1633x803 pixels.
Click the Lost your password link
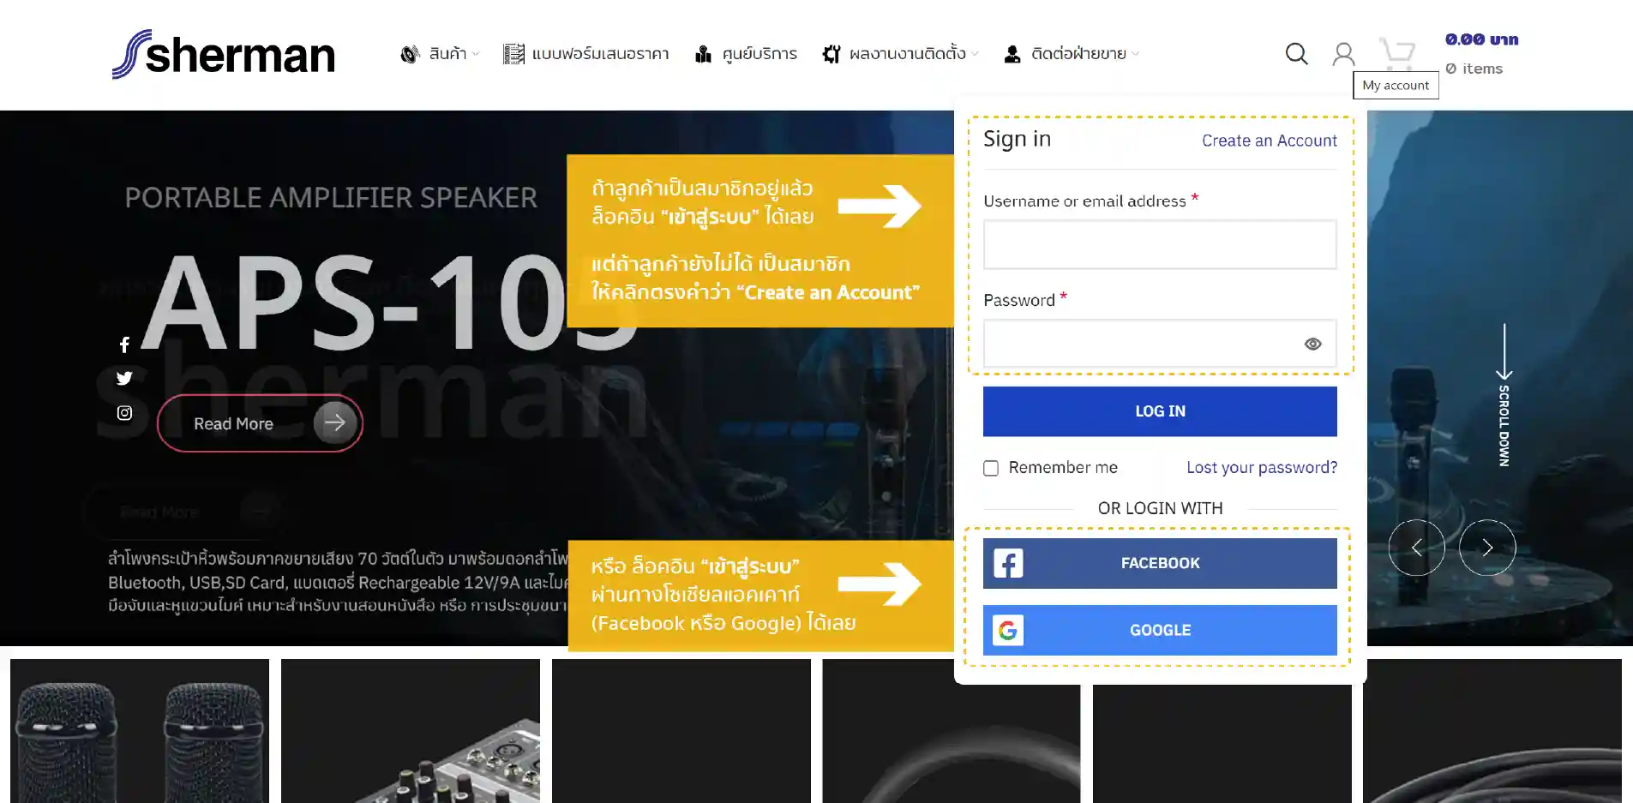click(1262, 468)
